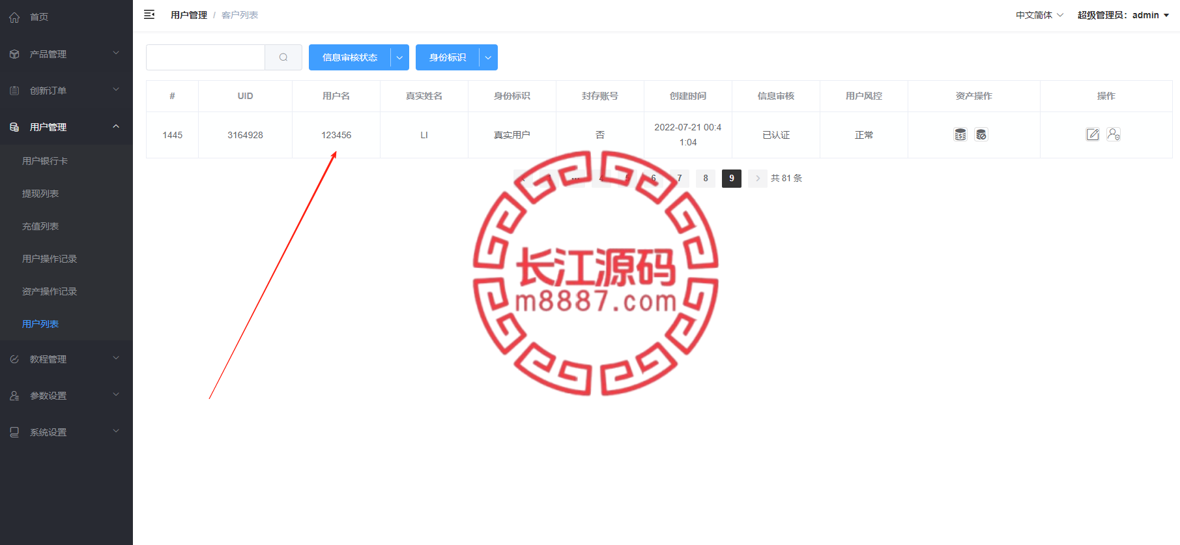Viewport: 1180px width, 545px height.
Task: Toggle the sidebar collapse hamburger icon
Action: coord(149,14)
